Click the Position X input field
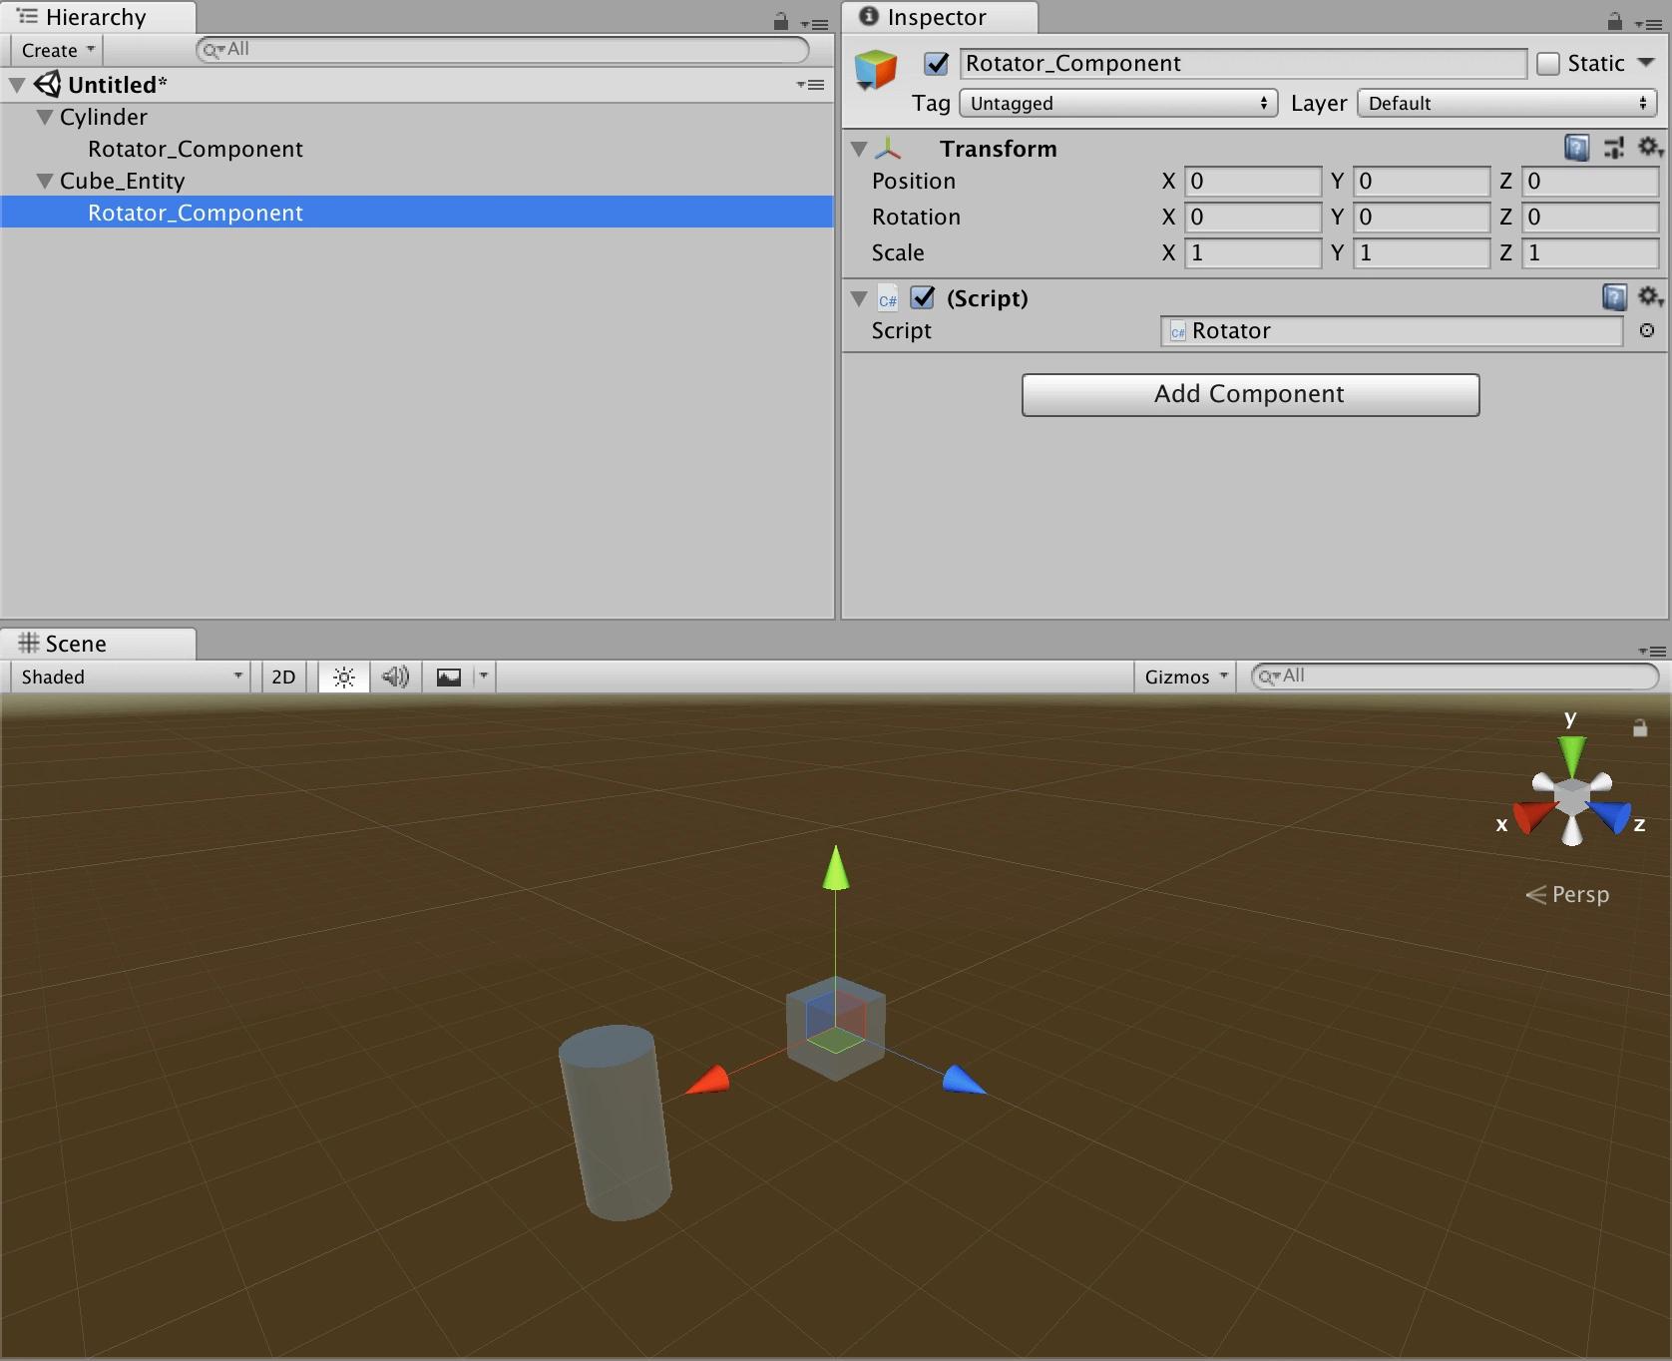Screen dimensions: 1672x1361 pos(1252,182)
